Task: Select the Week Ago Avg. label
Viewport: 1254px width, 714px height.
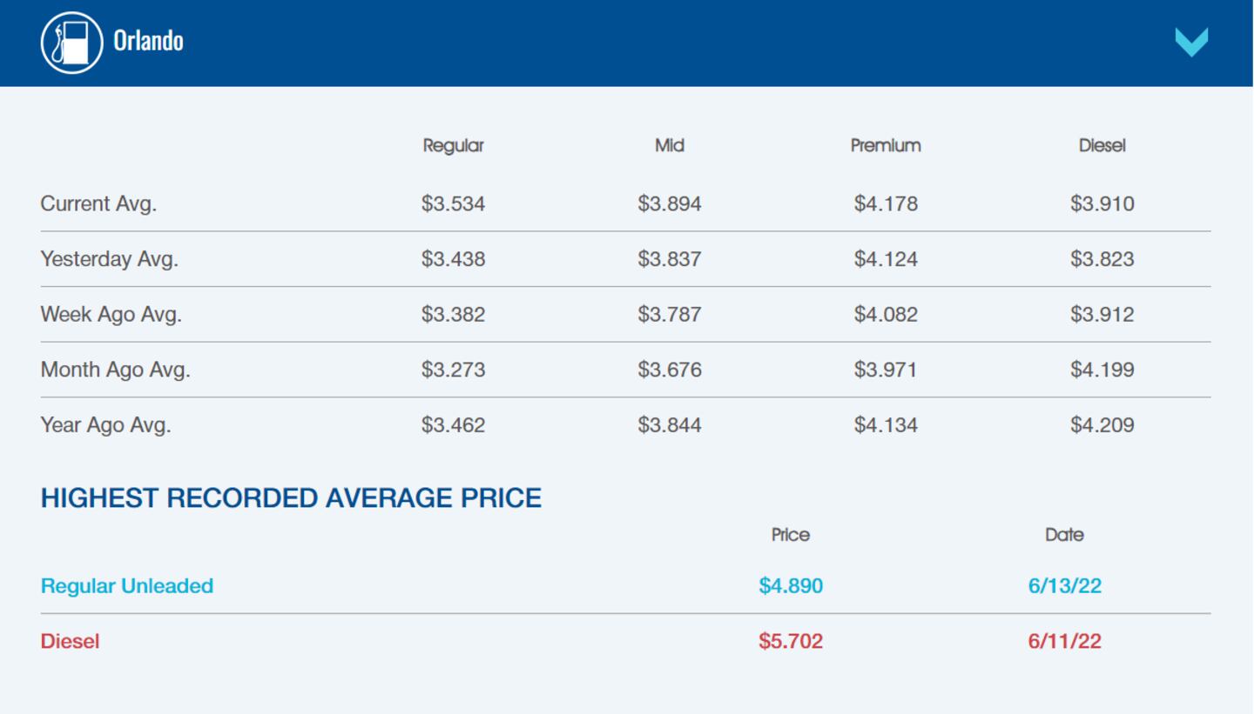Action: coord(111,314)
